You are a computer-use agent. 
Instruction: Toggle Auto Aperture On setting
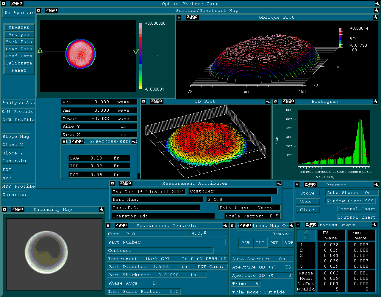262,259
